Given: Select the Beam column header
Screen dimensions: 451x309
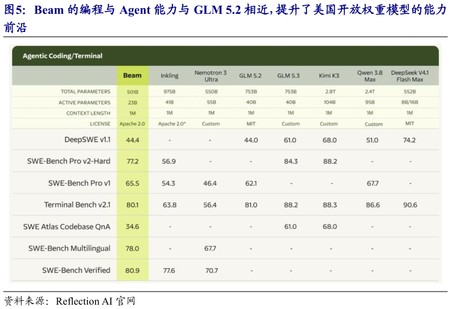Looking at the screenshot, I should 132,76.
